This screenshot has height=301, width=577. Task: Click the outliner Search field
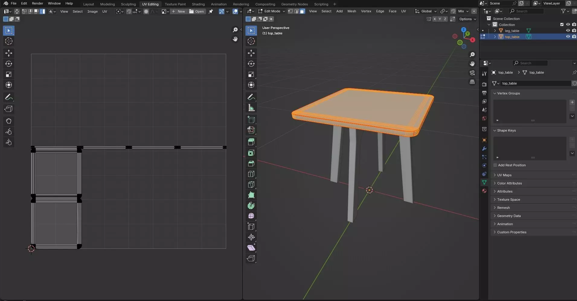coord(526,11)
